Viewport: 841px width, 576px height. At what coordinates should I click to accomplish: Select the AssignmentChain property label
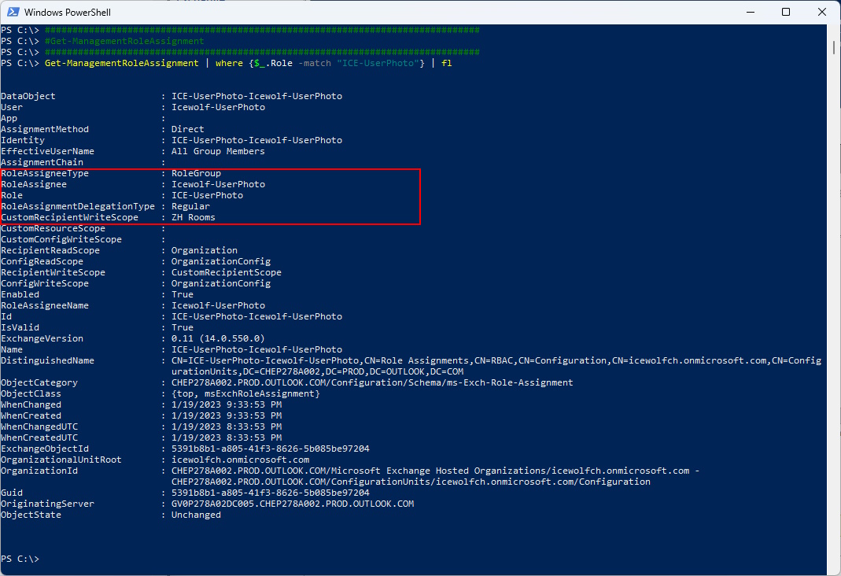point(42,163)
